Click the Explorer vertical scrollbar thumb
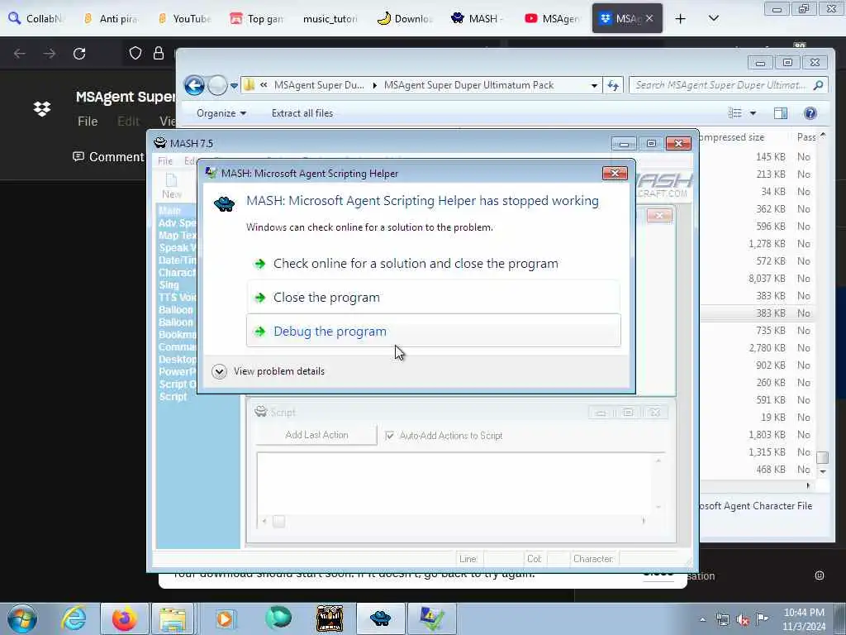The width and height of the screenshot is (846, 635). coord(822,457)
